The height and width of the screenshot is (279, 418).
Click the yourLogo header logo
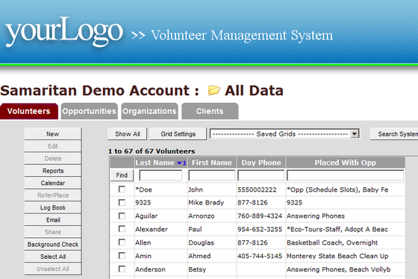tap(64, 32)
